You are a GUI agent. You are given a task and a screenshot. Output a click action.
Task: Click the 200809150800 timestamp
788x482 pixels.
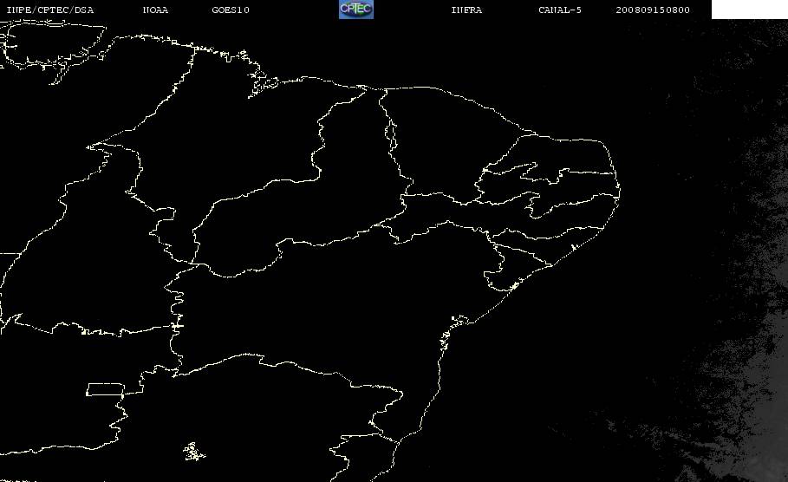652,10
